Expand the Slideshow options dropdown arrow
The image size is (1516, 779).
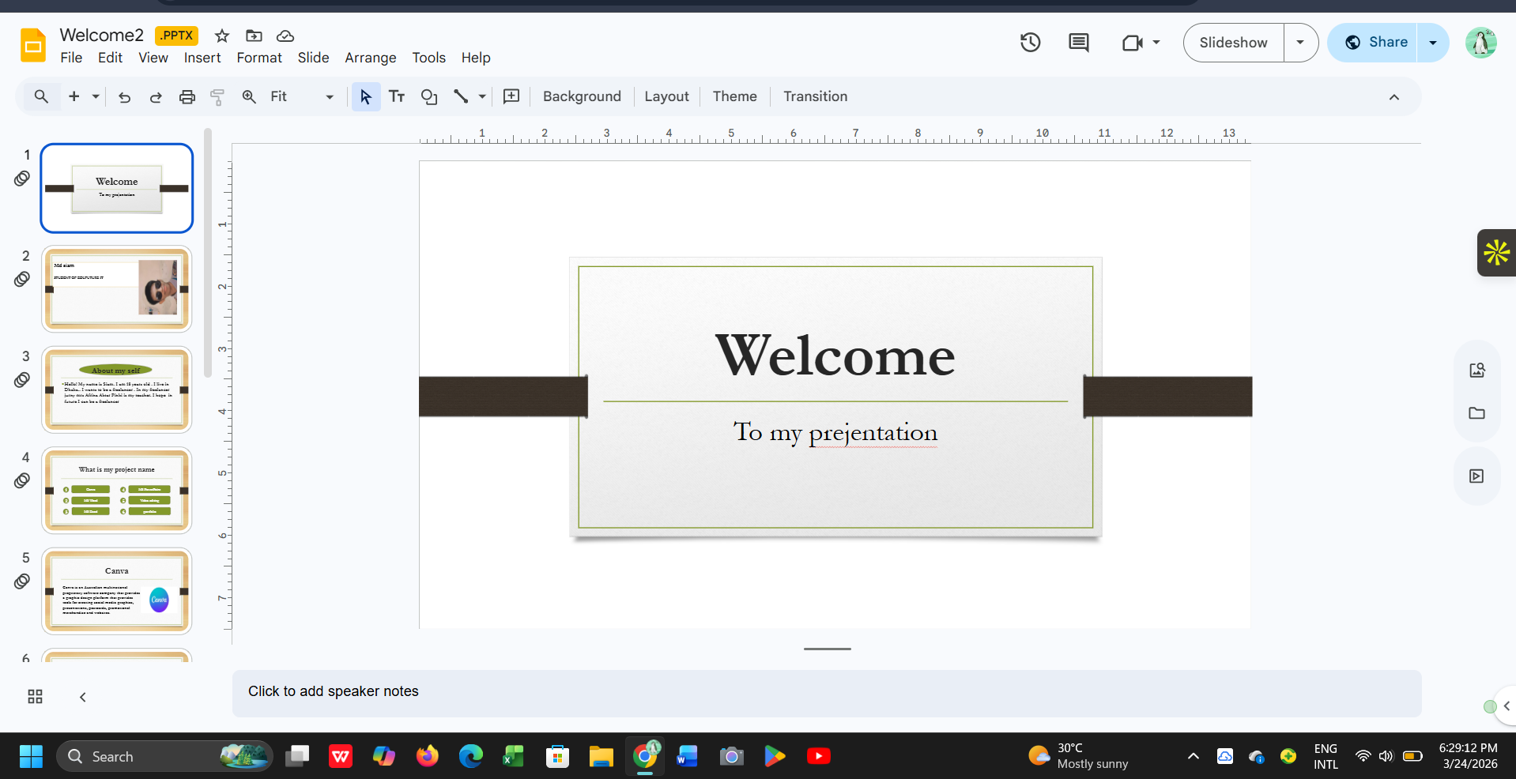(x=1300, y=43)
